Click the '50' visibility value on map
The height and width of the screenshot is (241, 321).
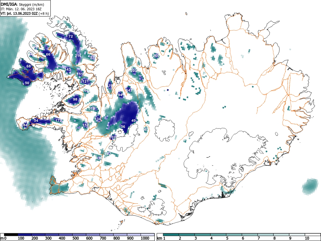pos(27,83)
